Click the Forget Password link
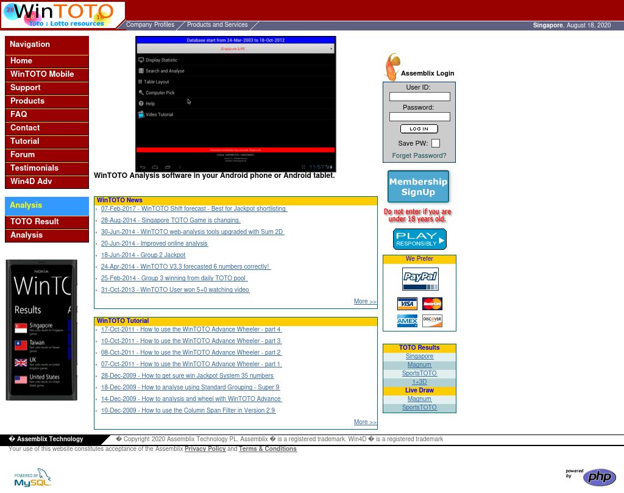 pos(419,155)
